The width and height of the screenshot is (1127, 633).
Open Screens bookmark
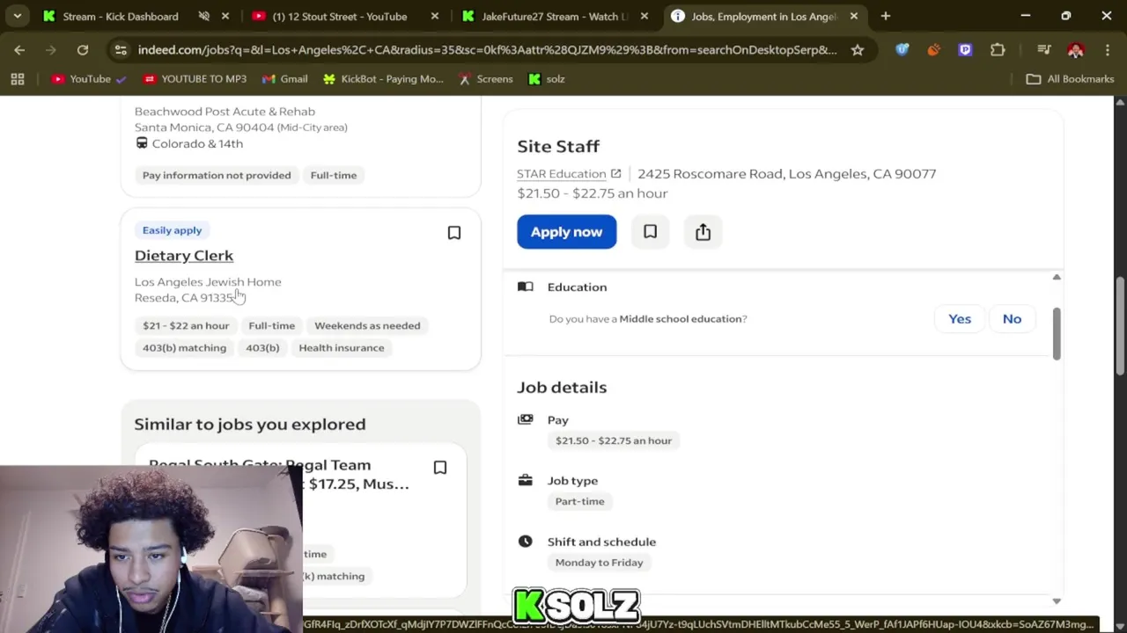click(486, 79)
